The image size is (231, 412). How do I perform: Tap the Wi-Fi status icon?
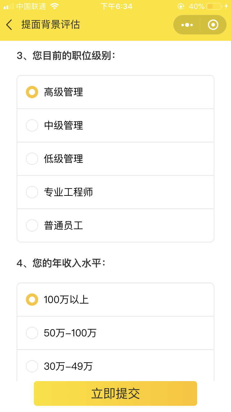coord(55,6)
